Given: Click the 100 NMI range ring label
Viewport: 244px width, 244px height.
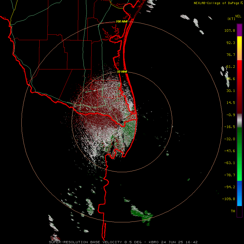Looking at the screenshot, I should click(x=122, y=21).
